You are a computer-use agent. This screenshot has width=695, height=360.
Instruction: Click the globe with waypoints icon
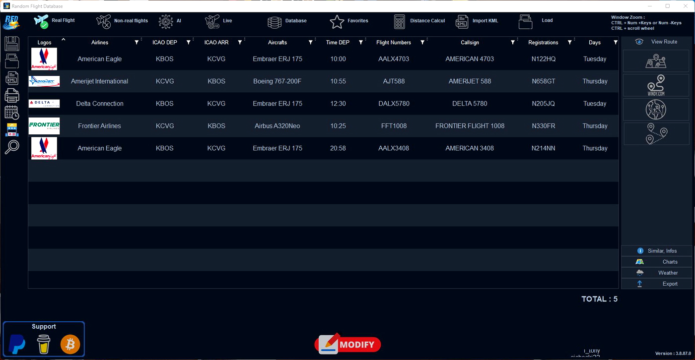(656, 110)
